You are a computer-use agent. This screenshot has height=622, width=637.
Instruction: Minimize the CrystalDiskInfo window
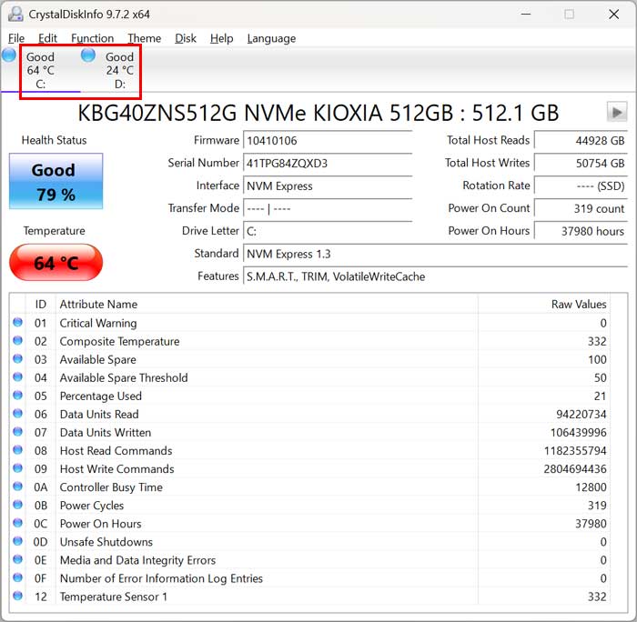coord(526,15)
